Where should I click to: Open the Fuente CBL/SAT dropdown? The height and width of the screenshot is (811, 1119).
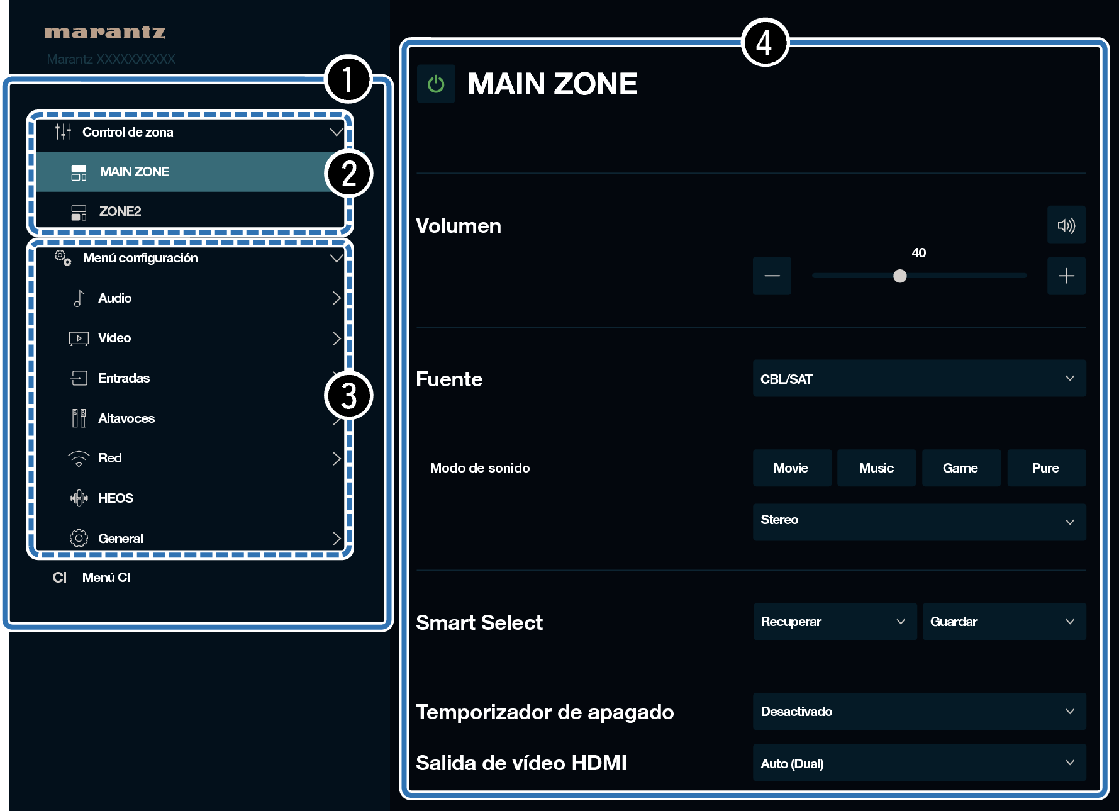click(x=918, y=378)
